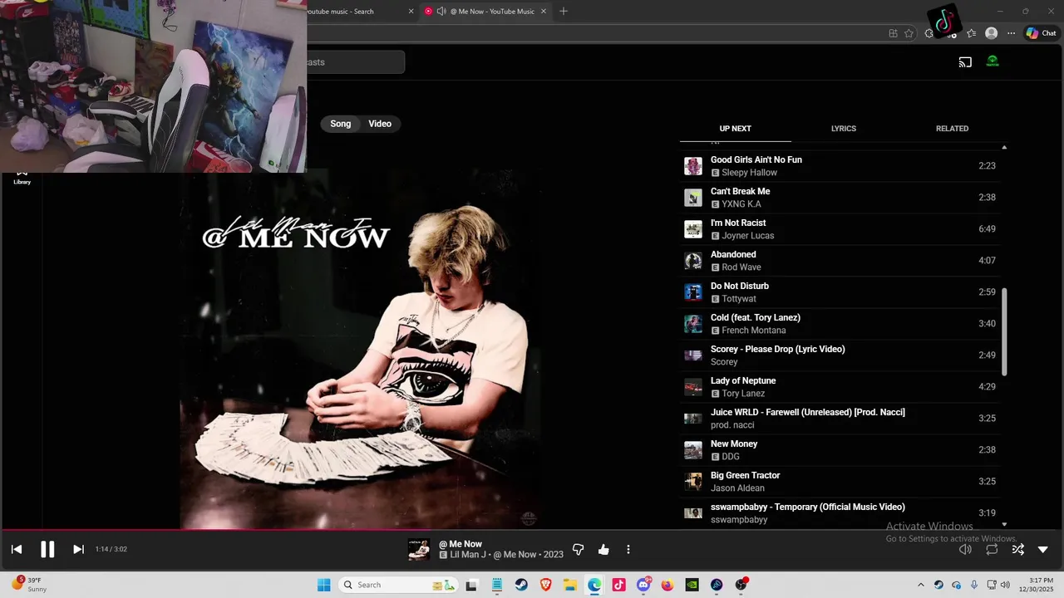Open OBS Studio from the taskbar
The image size is (1064, 598).
pos(741,585)
